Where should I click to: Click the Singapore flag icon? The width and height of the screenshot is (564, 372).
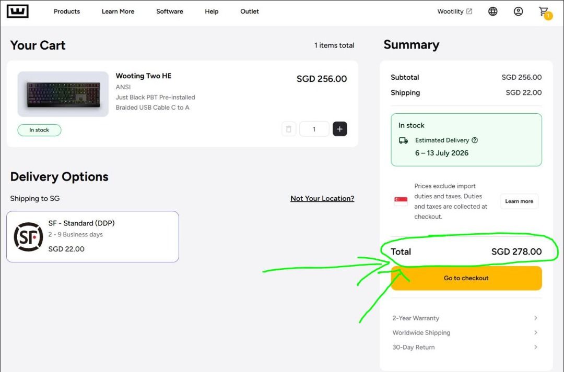tap(401, 201)
